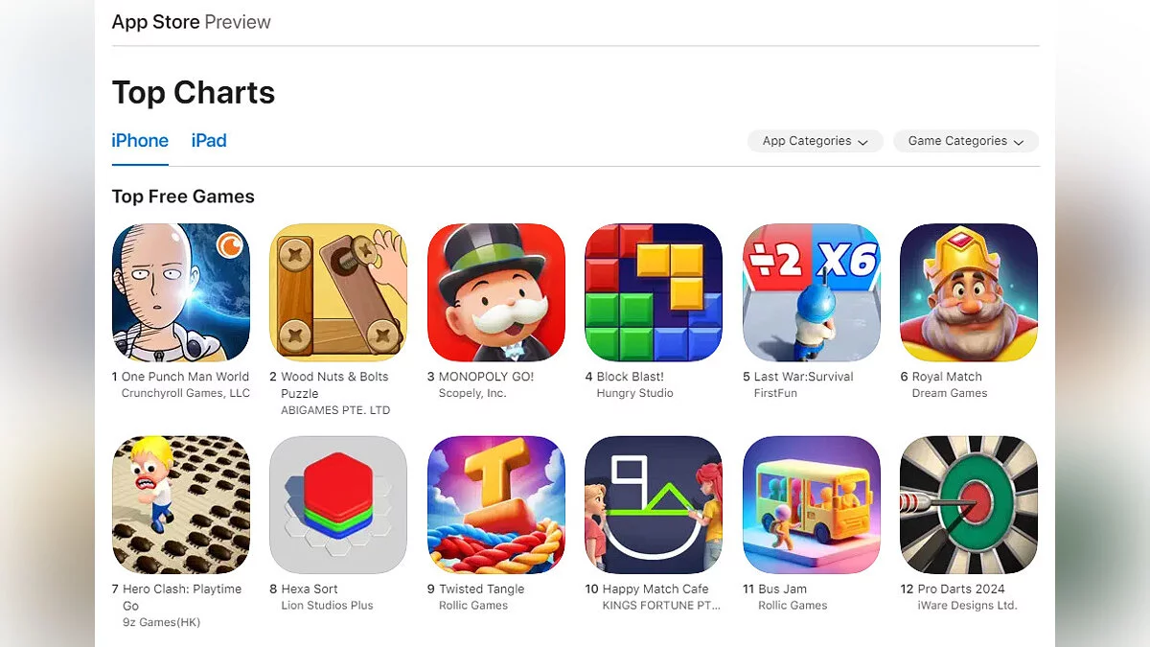Open the Block Blast! game icon
The image size is (1150, 647).
tap(654, 292)
